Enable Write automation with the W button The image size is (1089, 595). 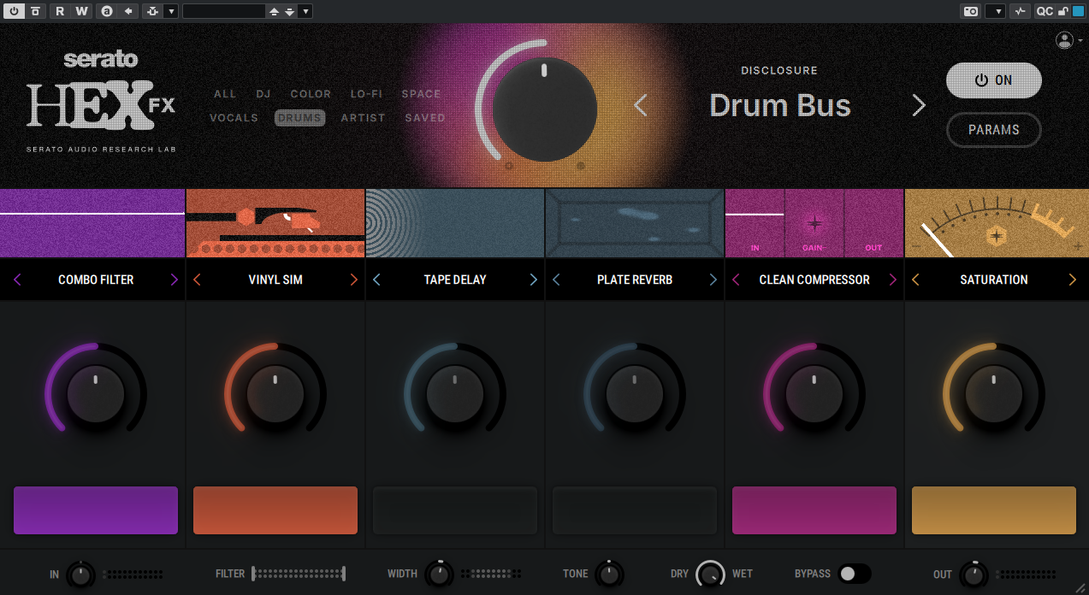[81, 11]
